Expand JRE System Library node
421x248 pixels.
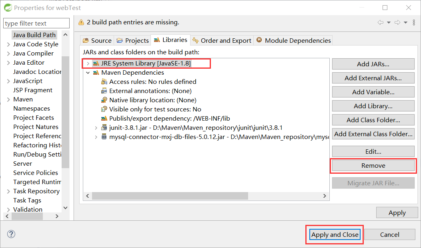(88, 63)
